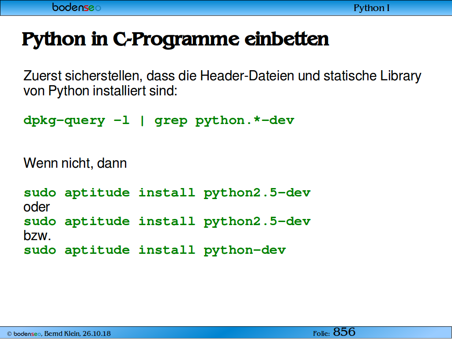Click the line beginning 'Zuerst sicherstellen, dass'

point(222,76)
